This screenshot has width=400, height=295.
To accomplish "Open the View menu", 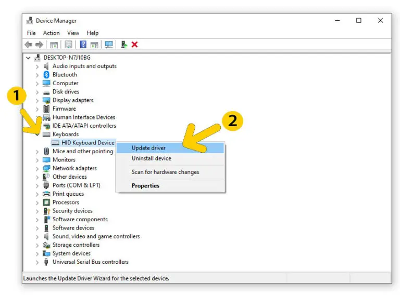I will click(73, 33).
